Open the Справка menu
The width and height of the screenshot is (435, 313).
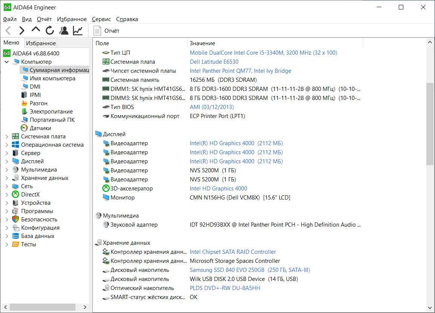pyautogui.click(x=127, y=19)
